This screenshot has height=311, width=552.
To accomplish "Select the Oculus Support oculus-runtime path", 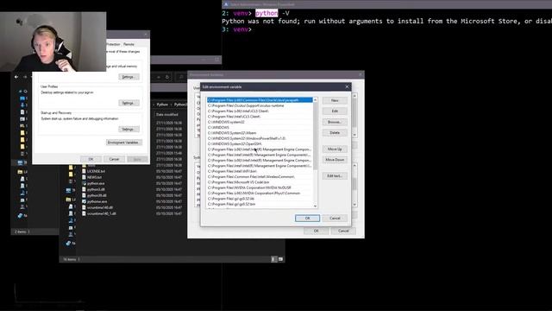I will (x=260, y=105).
